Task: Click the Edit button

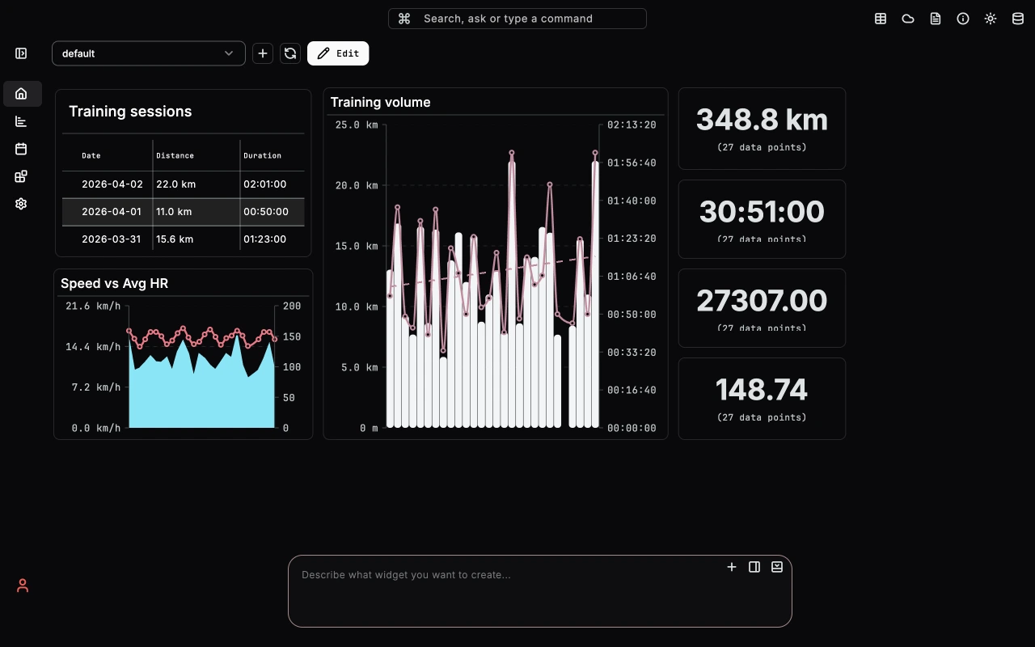Action: [x=338, y=53]
